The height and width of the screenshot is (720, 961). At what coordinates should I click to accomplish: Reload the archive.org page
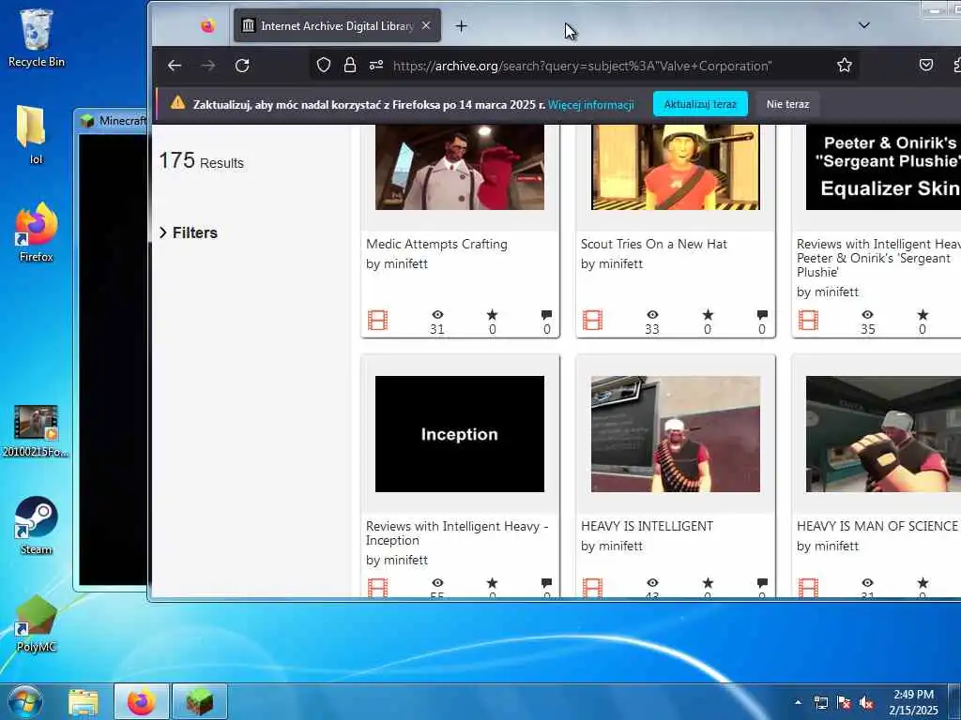(x=242, y=66)
